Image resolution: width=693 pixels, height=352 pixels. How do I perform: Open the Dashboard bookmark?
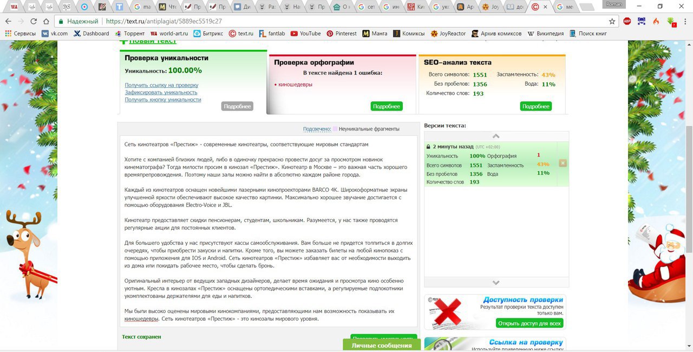(91, 33)
